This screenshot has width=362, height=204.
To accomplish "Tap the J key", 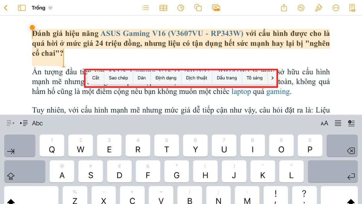I will [x=234, y=171].
